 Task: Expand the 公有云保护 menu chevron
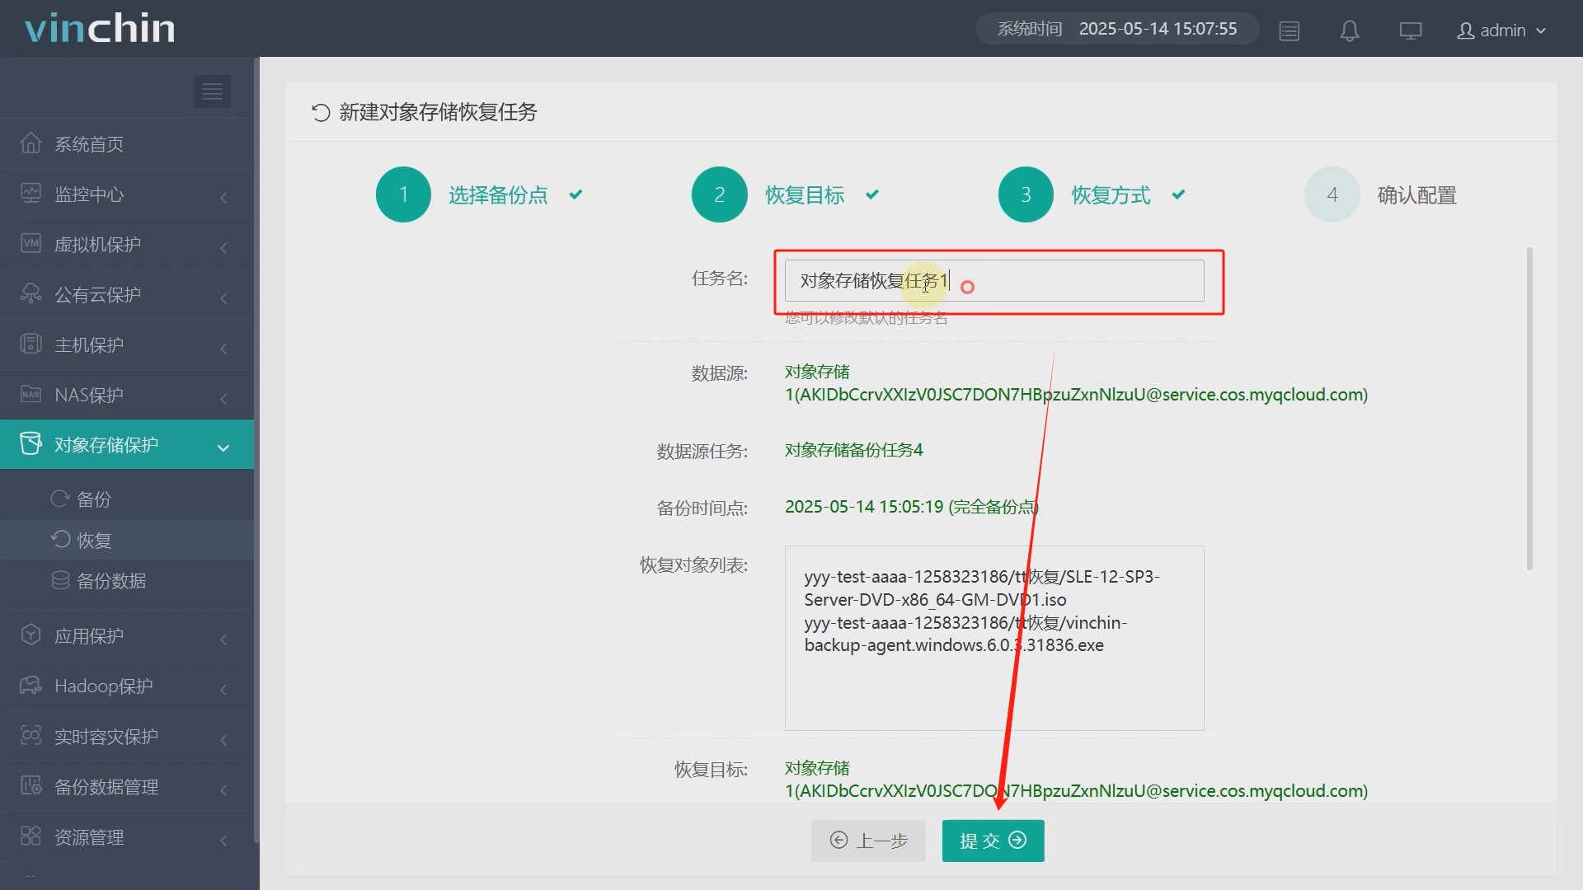point(223,297)
